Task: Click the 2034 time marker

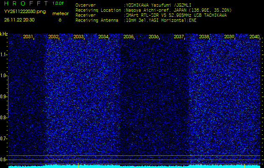Action: [x=103, y=37]
